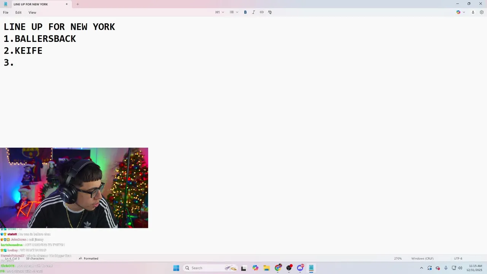Click Windows (CRLF) line ending indicator
Viewport: 487px width, 274px height.
coord(422,258)
